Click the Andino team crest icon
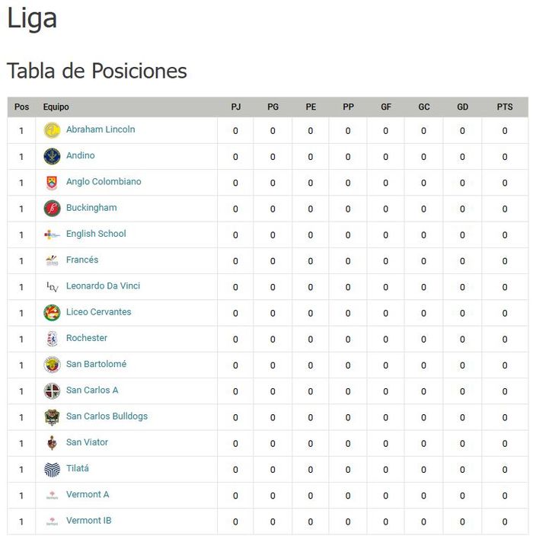Viewport: 533px width, 539px height. 52,156
